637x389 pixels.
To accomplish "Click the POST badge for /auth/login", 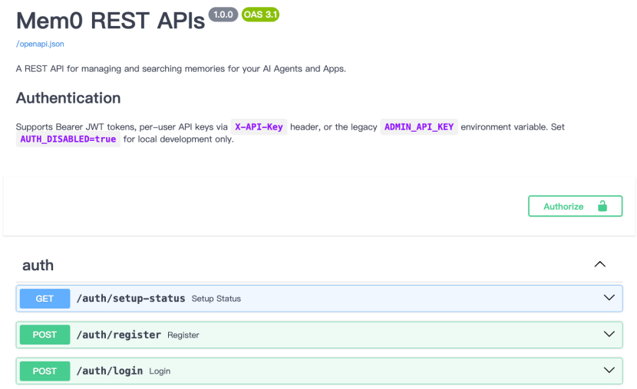I will tap(45, 371).
